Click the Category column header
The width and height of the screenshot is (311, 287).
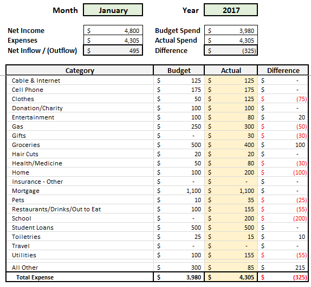point(80,70)
